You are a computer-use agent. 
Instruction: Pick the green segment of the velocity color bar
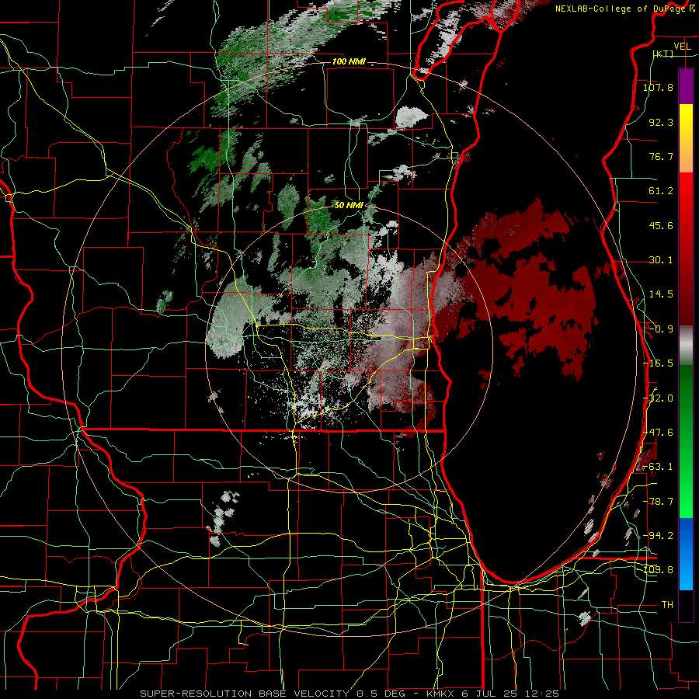tap(686, 441)
